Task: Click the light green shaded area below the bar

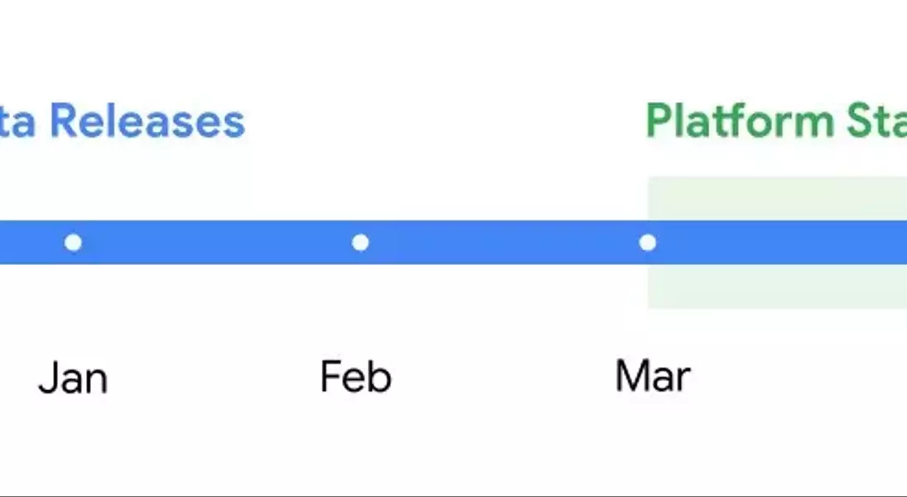Action: point(778,287)
